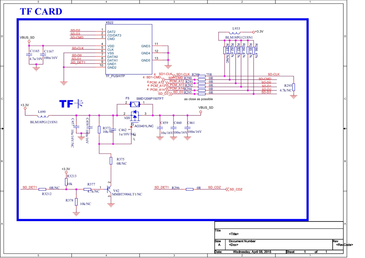Select resistor R375 symbol
The width and height of the screenshot is (365, 258).
click(x=111, y=160)
